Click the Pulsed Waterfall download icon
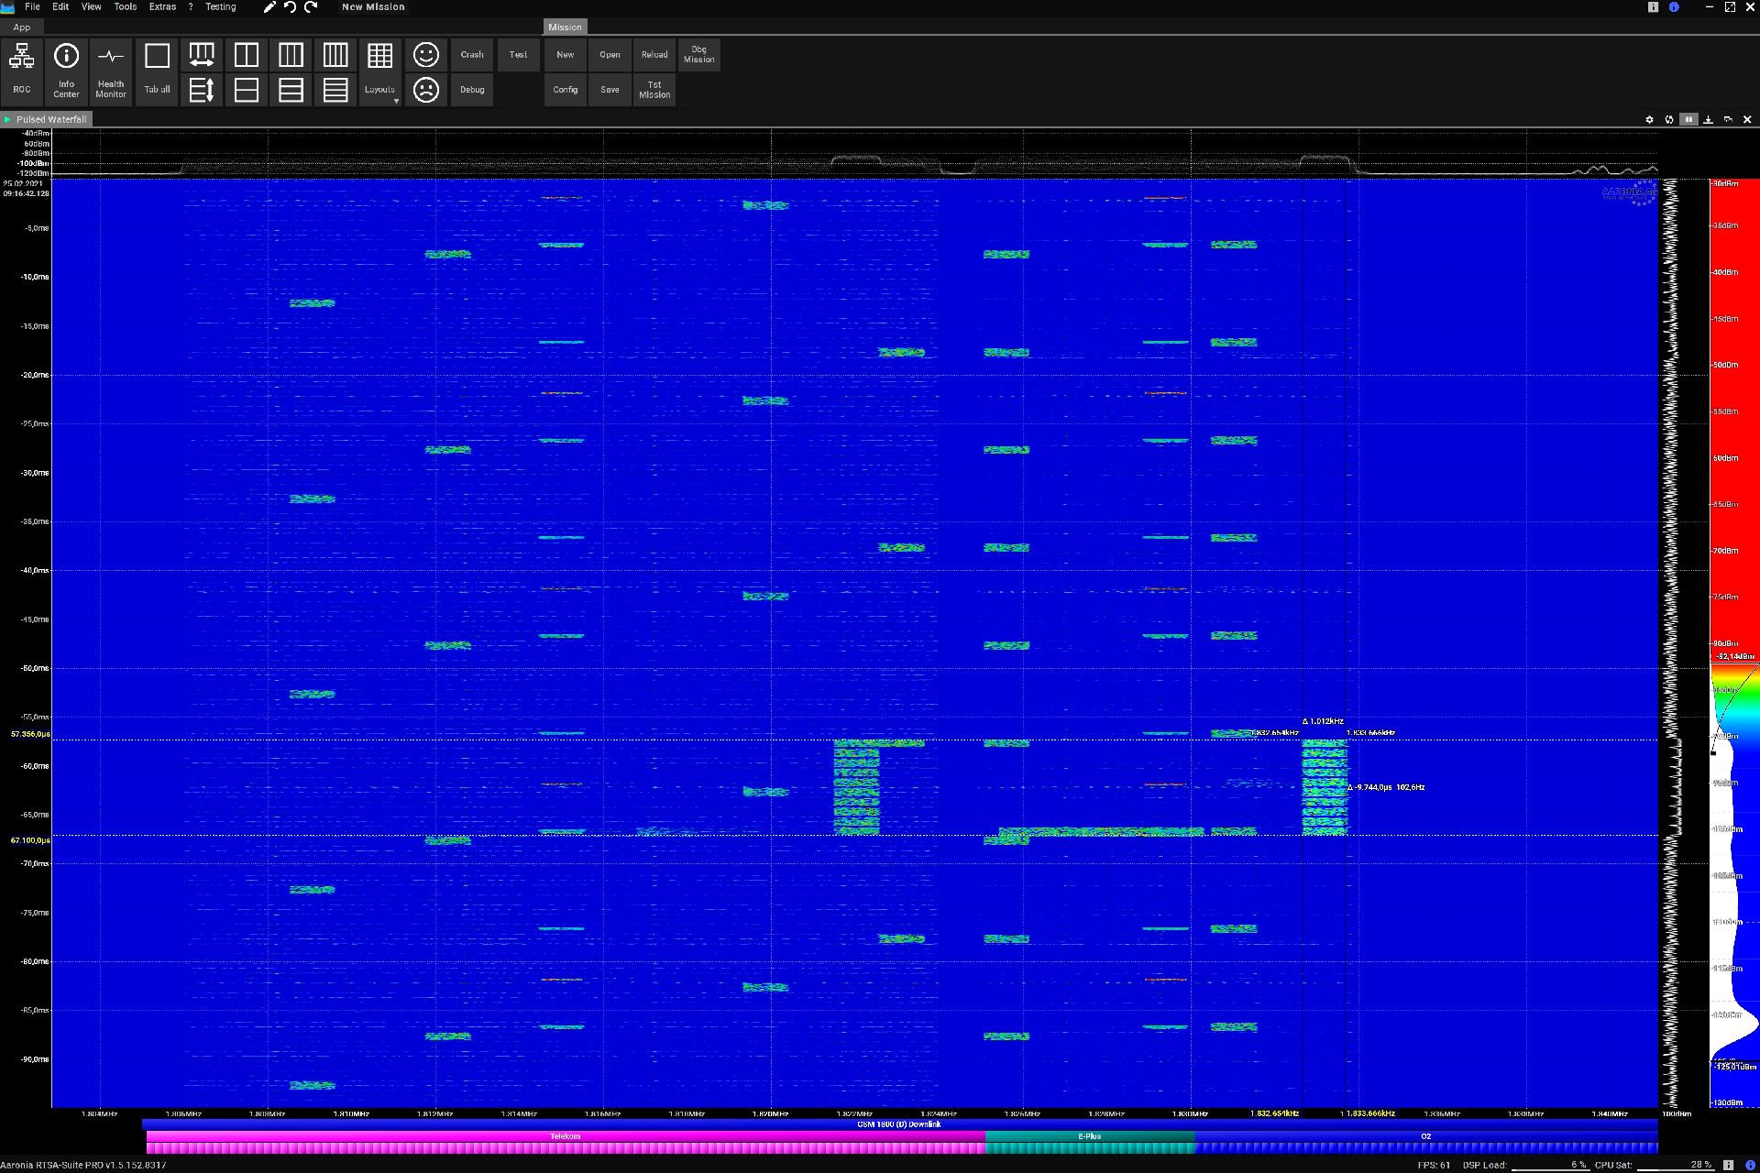 pos(1708,119)
